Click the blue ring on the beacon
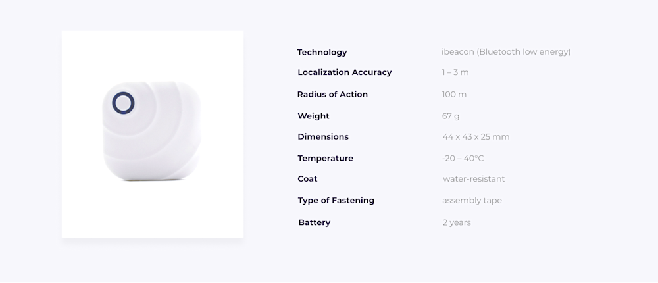This screenshot has height=283, width=658. (124, 103)
